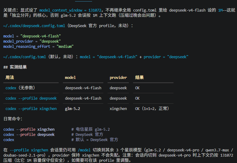237x163 pixels.
Task: Click the ## 实测结果 heading
Action: [15, 67]
